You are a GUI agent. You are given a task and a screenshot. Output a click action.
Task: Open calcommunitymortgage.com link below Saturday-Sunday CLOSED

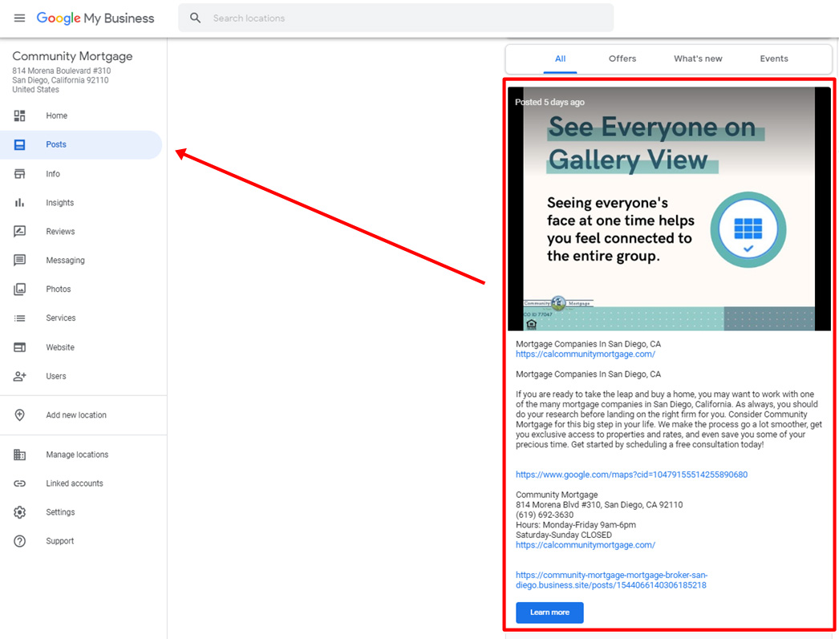tap(586, 545)
